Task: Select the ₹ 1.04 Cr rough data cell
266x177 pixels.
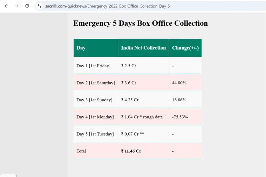Action: click(x=143, y=117)
